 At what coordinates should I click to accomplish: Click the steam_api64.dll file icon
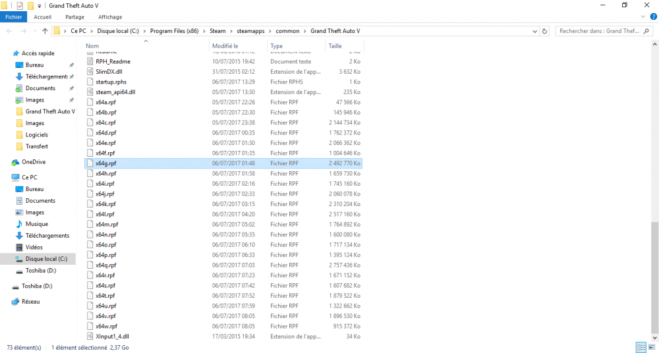point(90,92)
